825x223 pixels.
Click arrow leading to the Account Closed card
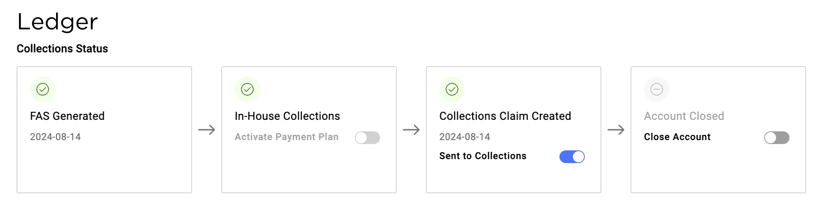[616, 130]
